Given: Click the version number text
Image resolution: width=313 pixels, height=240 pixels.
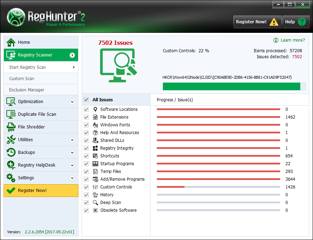Looking at the screenshot, I should pos(49,232).
